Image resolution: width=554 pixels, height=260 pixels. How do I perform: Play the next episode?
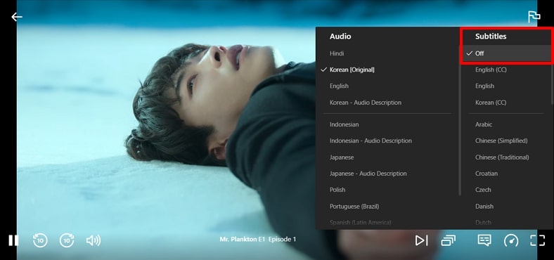[x=421, y=240]
